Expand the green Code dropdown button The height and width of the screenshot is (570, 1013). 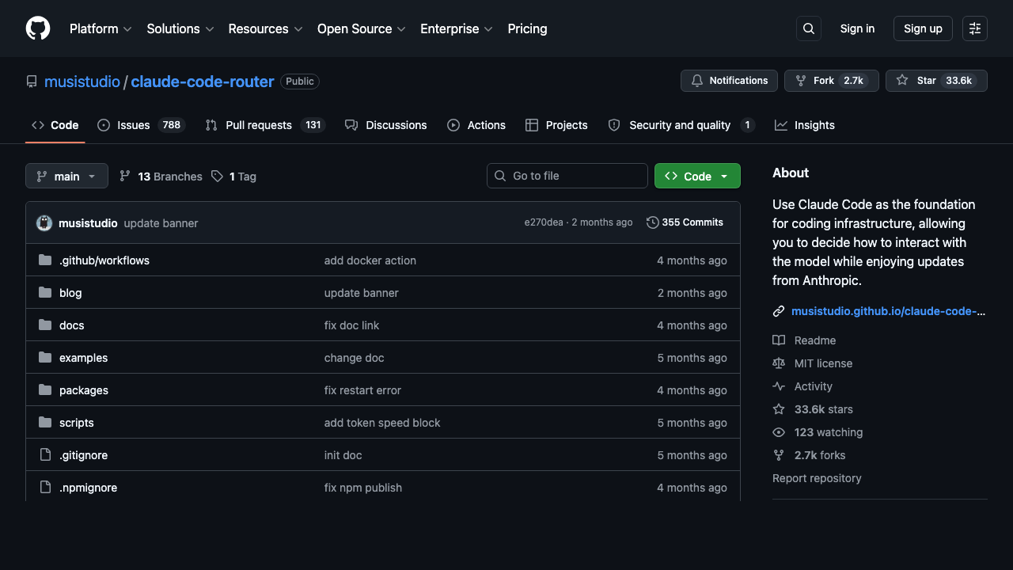point(697,176)
